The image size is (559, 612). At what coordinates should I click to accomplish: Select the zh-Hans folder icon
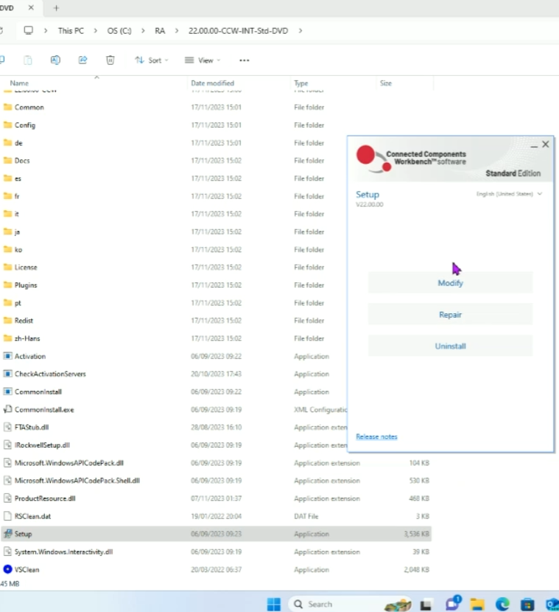7,338
